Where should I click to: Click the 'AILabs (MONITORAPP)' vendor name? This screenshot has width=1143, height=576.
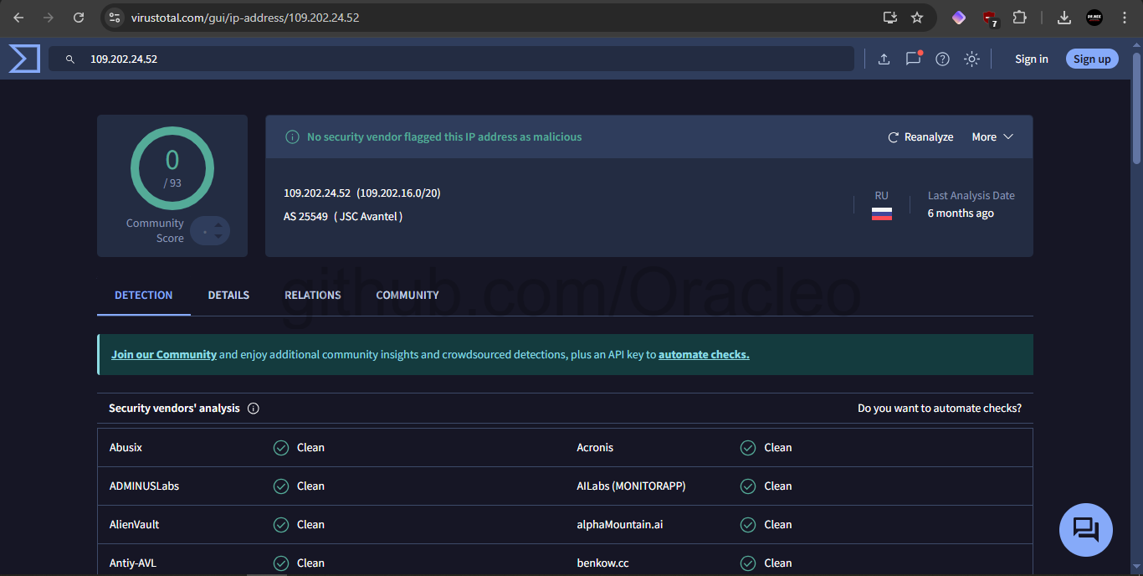[x=631, y=486]
